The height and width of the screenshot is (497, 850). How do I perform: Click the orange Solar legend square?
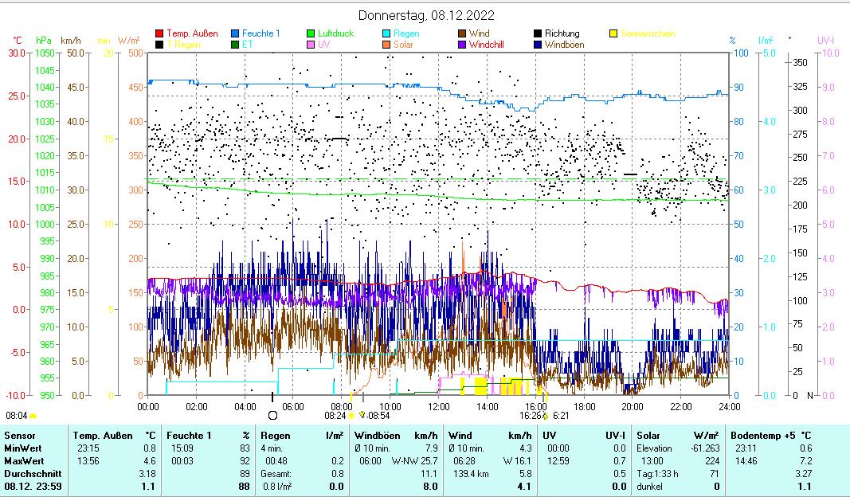click(386, 45)
